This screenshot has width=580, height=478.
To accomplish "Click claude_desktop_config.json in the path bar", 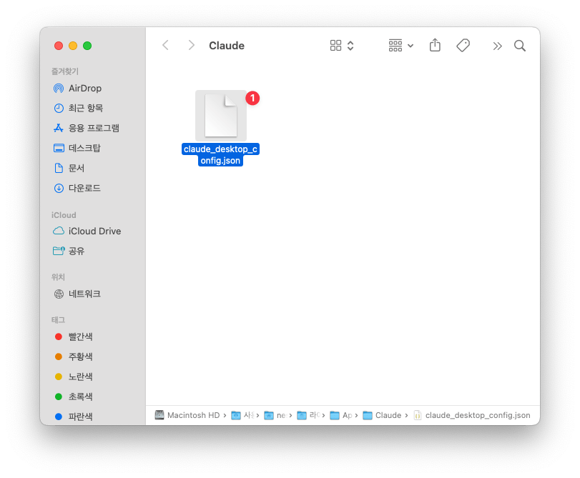I will click(x=471, y=415).
